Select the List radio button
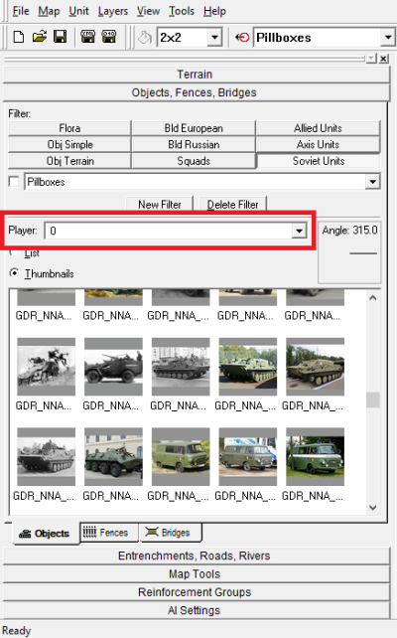 point(14,253)
